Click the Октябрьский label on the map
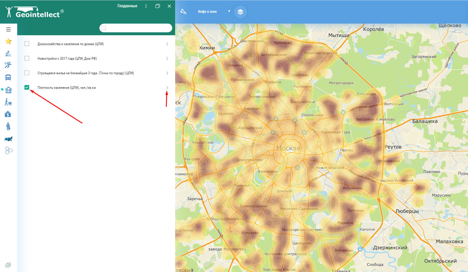 (x=440, y=261)
